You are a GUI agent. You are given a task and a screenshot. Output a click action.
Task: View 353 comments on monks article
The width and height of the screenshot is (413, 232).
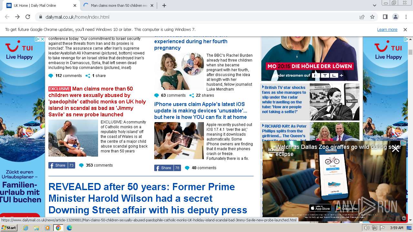(96, 165)
